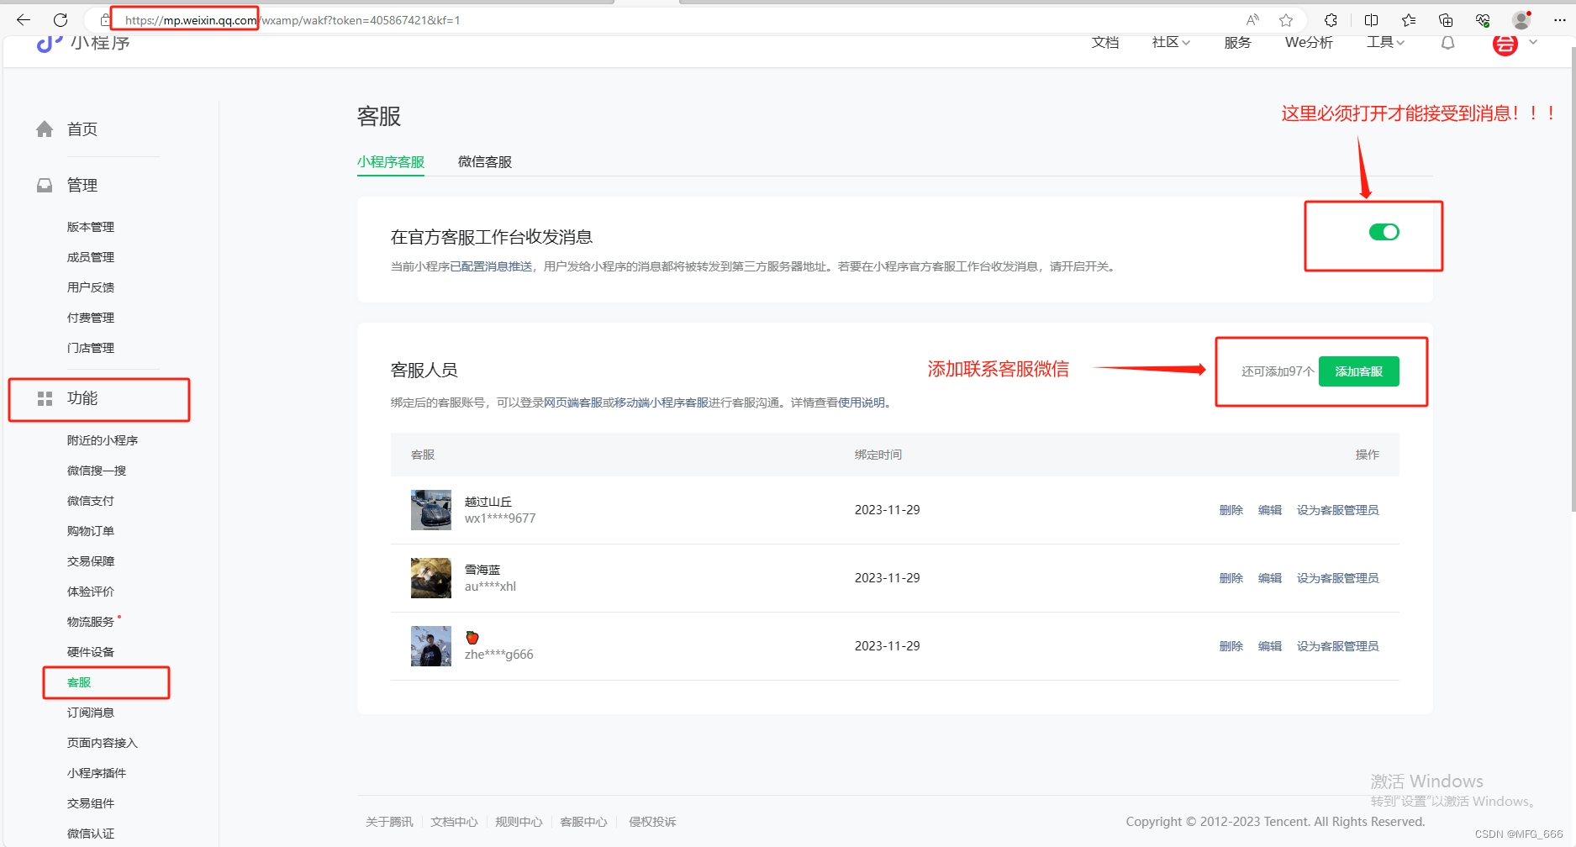Click the 越过山丘 car avatar thumbnail
Viewport: 1576px width, 847px height.
click(431, 510)
